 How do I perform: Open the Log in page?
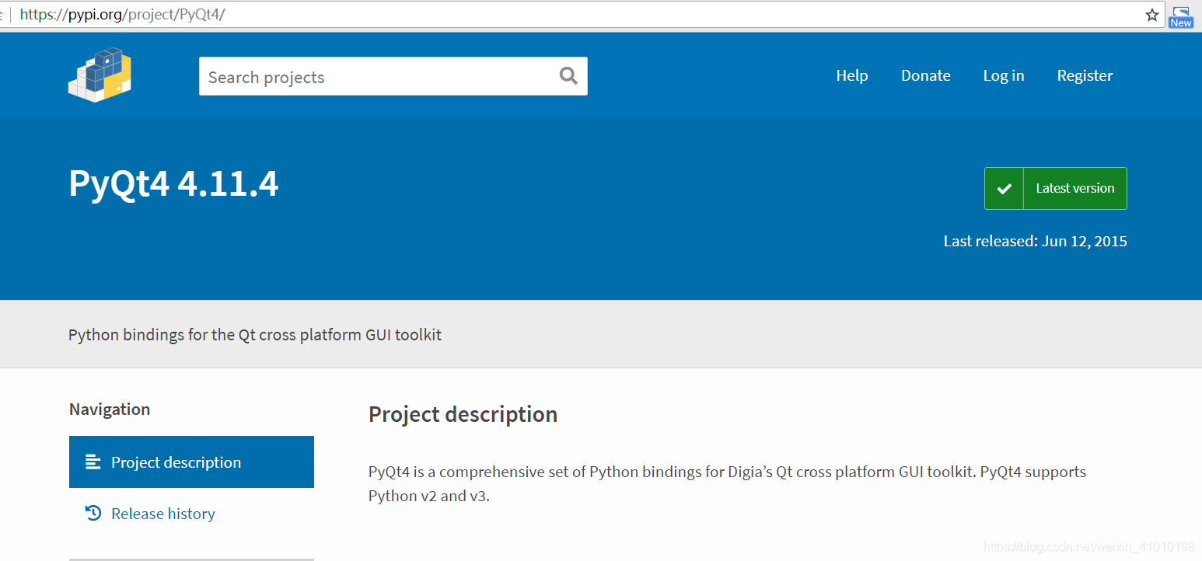click(x=1003, y=75)
